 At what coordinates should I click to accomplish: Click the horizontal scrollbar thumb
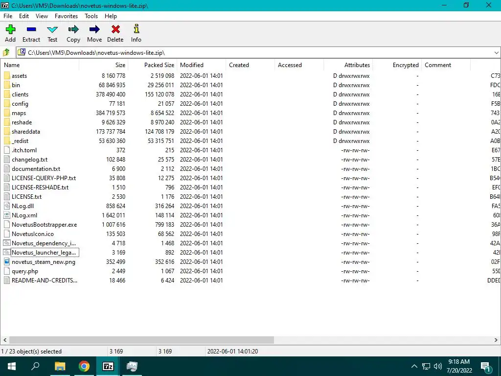pos(141,340)
